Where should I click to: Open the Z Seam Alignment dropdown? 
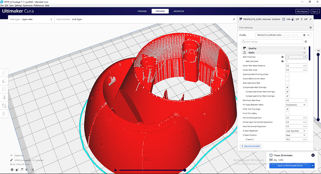(x=296, y=131)
